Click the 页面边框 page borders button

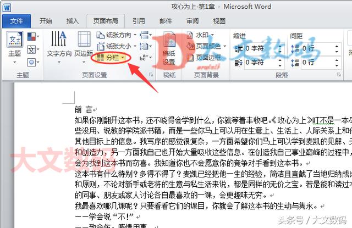click(x=204, y=58)
